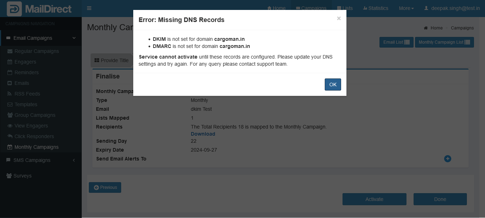Close the error dialog with X
Viewport: 485px width, 218px height.
coord(339,18)
